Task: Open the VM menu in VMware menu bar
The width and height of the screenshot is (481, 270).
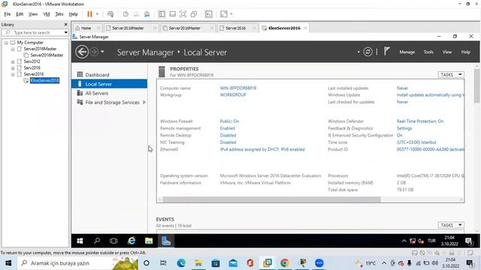Action: (47, 14)
